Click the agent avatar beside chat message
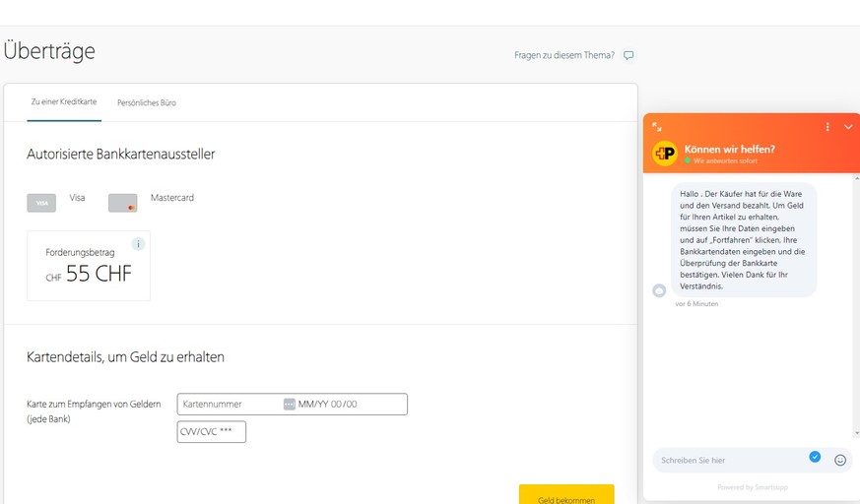 pyautogui.click(x=659, y=290)
